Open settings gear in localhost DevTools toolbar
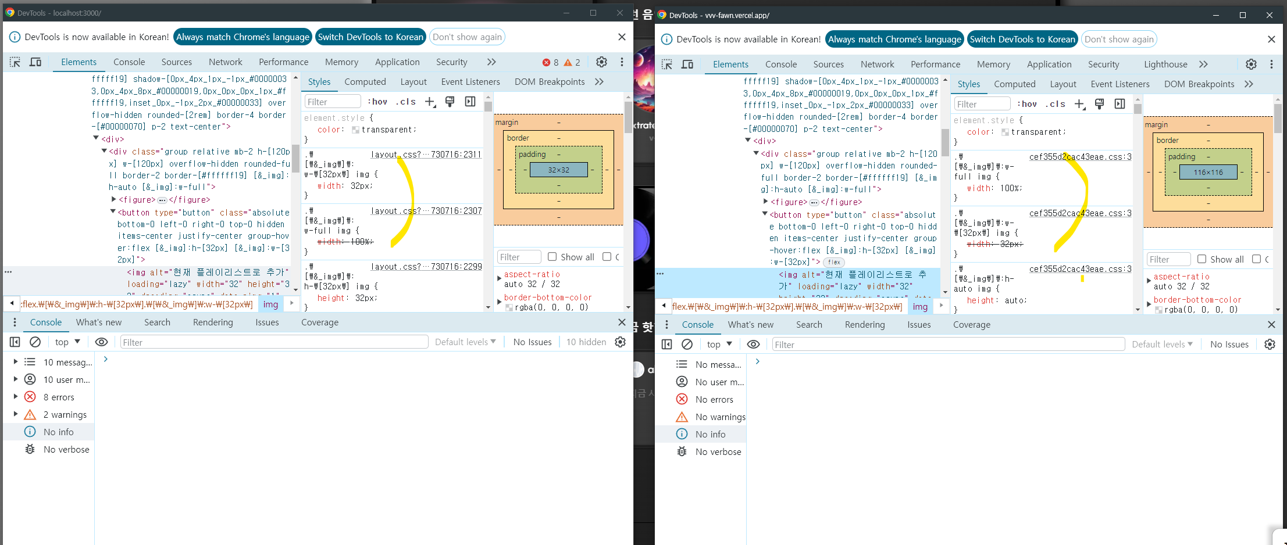The width and height of the screenshot is (1287, 545). click(x=602, y=62)
